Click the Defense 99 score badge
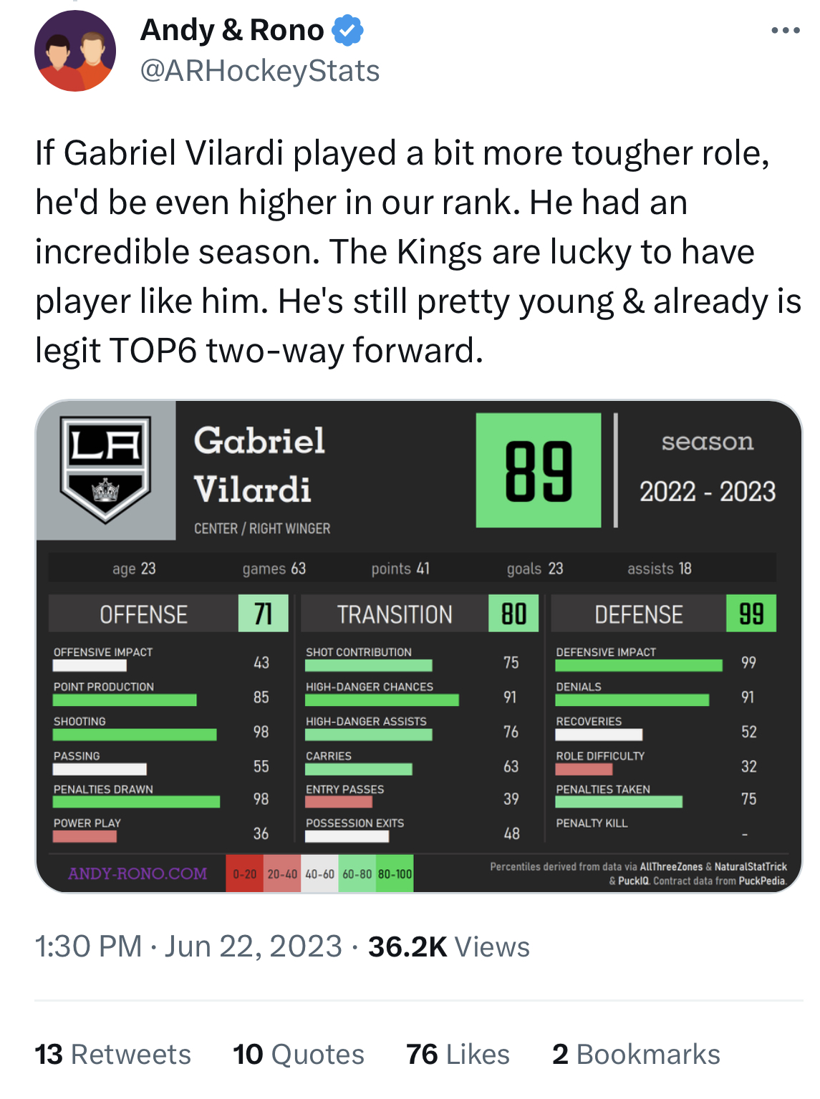Viewport: 820px width, 1099px height. point(751,614)
